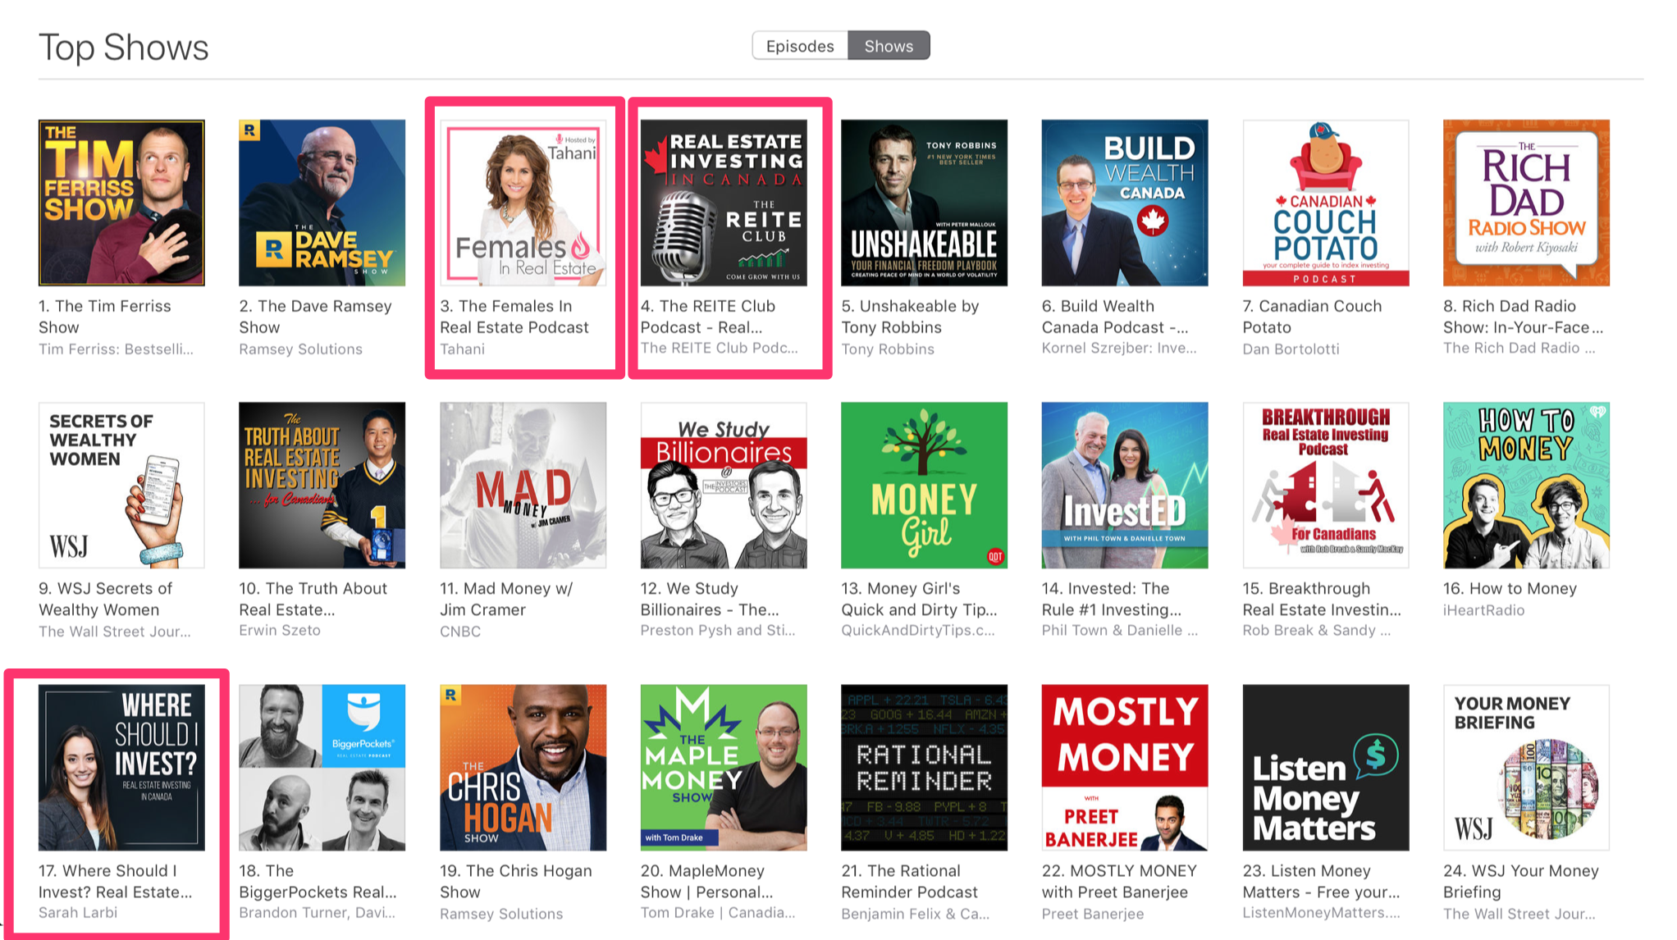Open Rich Dad Radio Show cover
The image size is (1677, 940).
click(x=1526, y=203)
